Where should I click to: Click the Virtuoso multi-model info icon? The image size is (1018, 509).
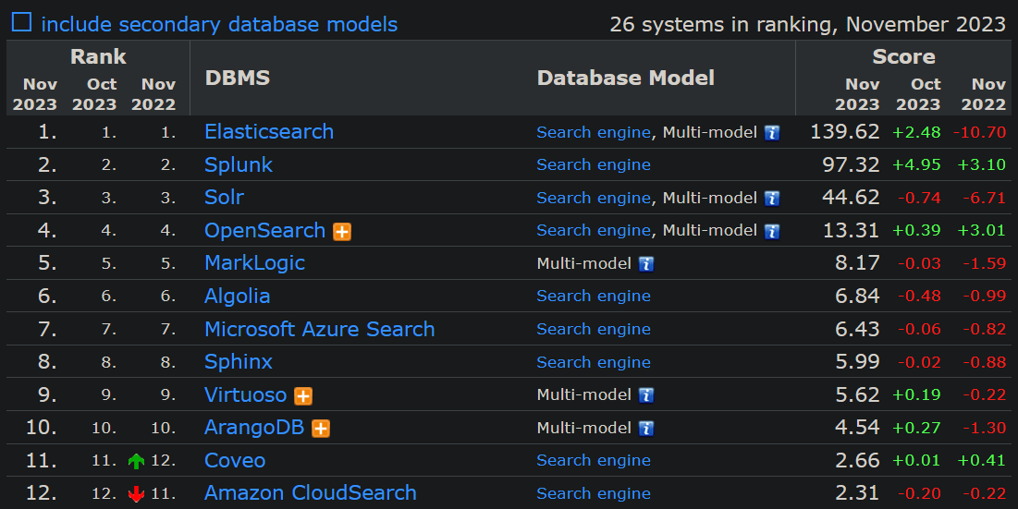646,395
